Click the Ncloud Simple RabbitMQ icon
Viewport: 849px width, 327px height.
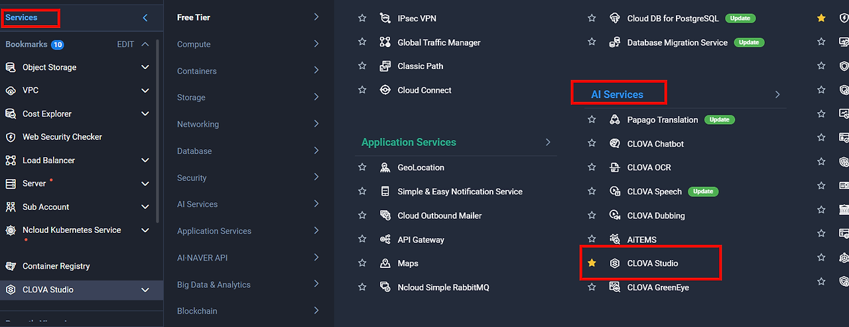[x=385, y=287]
